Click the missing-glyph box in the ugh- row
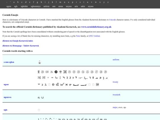Screen dimensions: 160x120 [39, 110]
